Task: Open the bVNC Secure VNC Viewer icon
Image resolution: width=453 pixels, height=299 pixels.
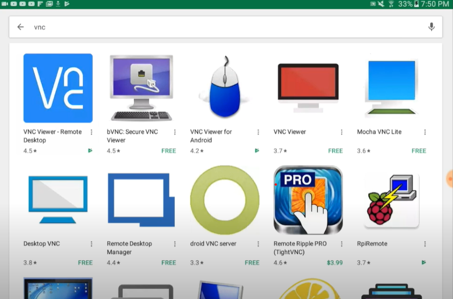Action: (x=141, y=88)
